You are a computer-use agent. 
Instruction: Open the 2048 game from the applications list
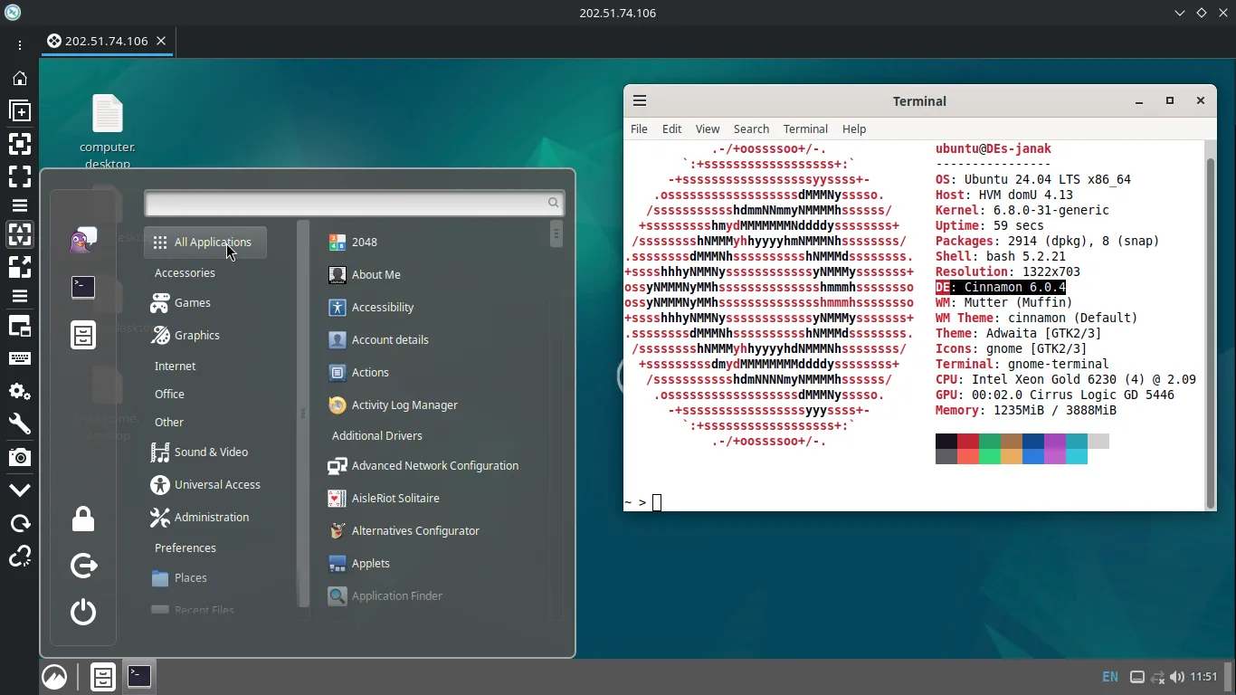(364, 242)
